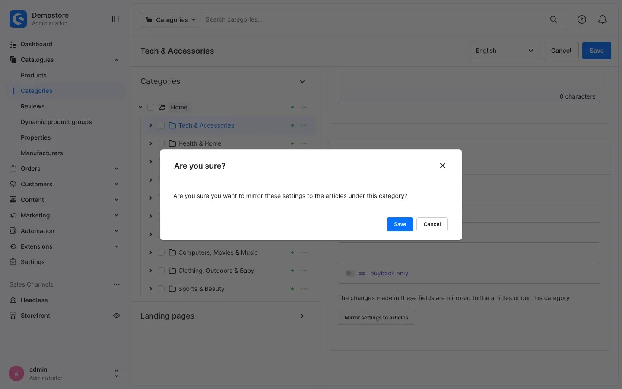The image size is (622, 389).
Task: Click the link icon beside buyback only
Action: (362, 273)
